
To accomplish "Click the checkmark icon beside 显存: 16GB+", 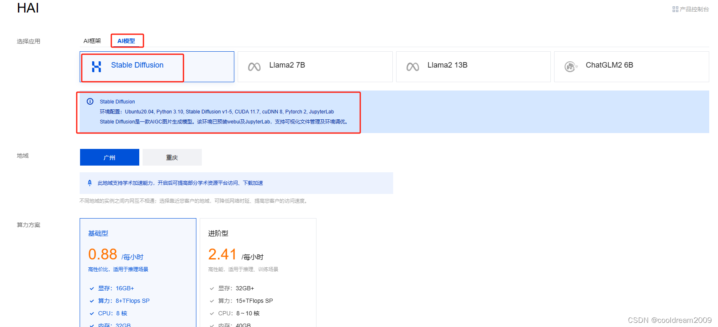I will (x=92, y=288).
